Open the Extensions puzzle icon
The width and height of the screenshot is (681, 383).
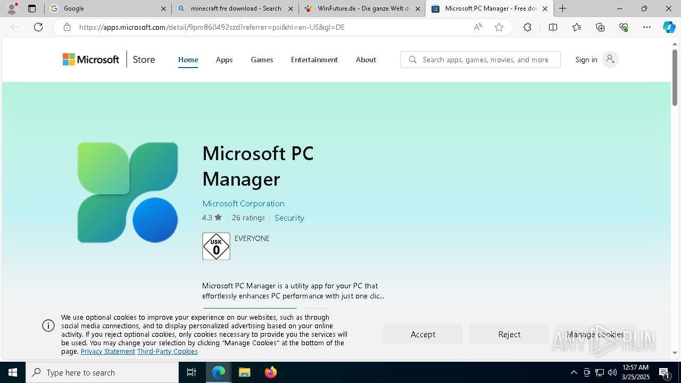click(527, 27)
